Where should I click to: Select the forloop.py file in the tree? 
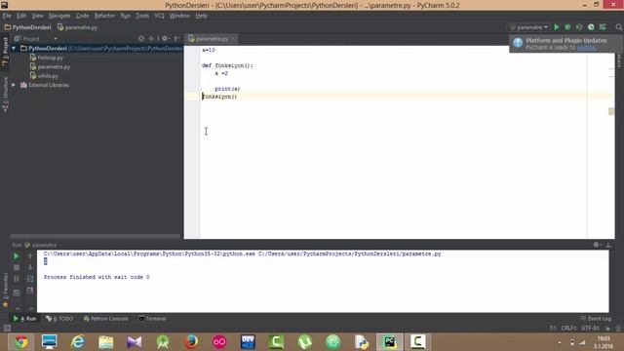coord(47,58)
